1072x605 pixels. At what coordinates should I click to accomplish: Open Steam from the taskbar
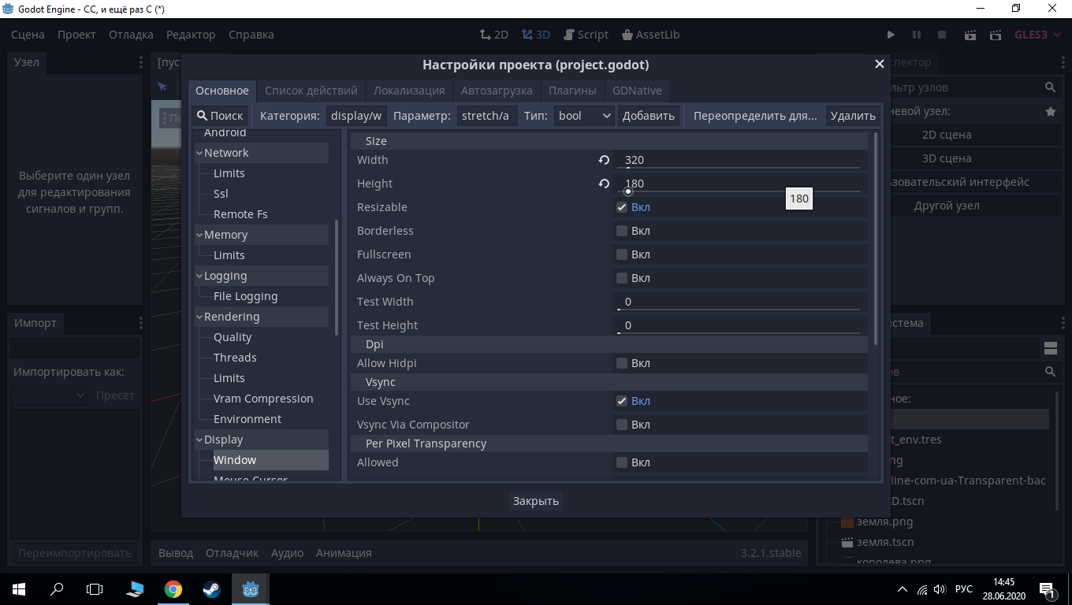point(211,588)
